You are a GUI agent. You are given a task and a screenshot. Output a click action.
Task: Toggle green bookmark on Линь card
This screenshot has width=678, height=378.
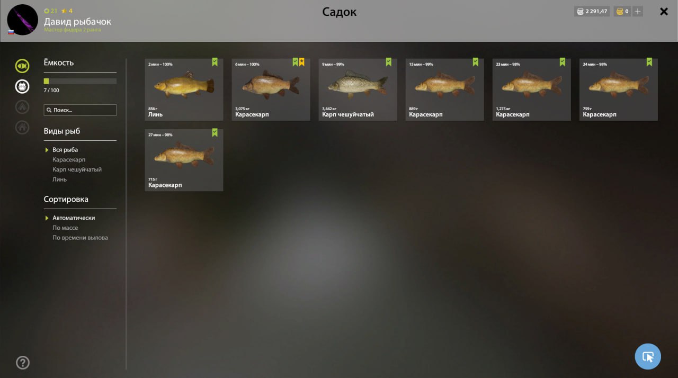tap(215, 62)
